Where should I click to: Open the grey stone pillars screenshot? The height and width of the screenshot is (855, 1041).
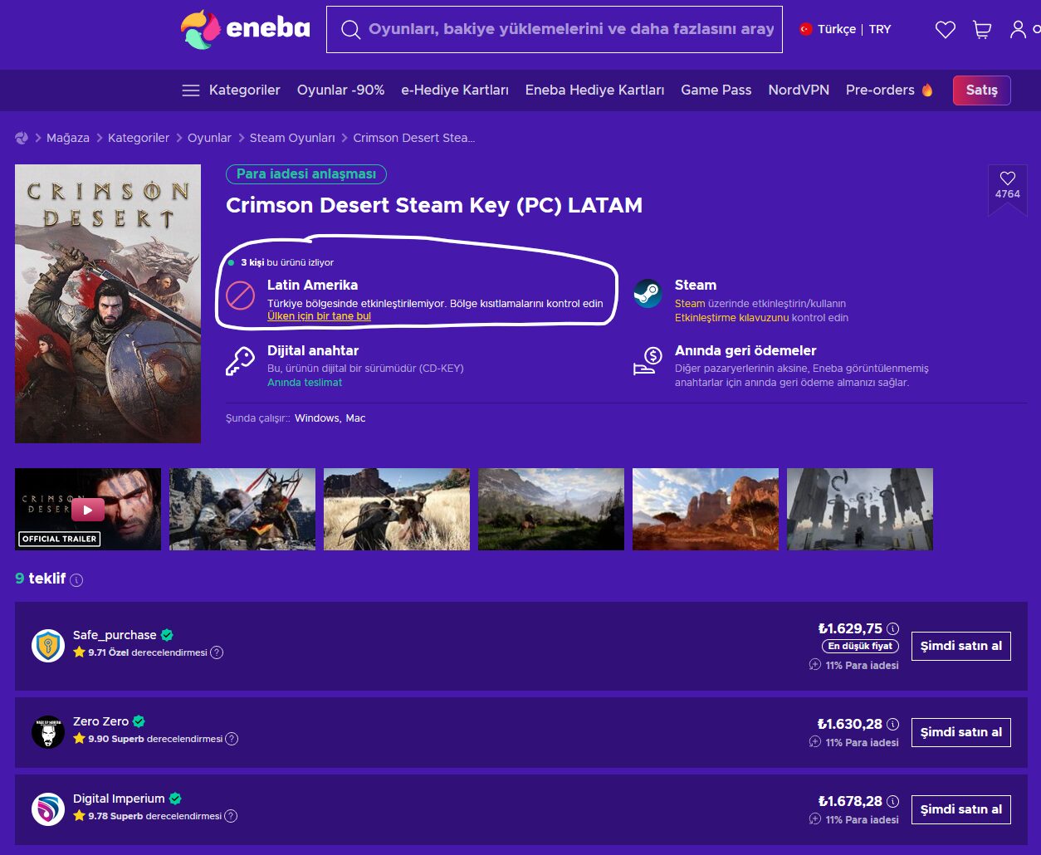click(x=860, y=509)
